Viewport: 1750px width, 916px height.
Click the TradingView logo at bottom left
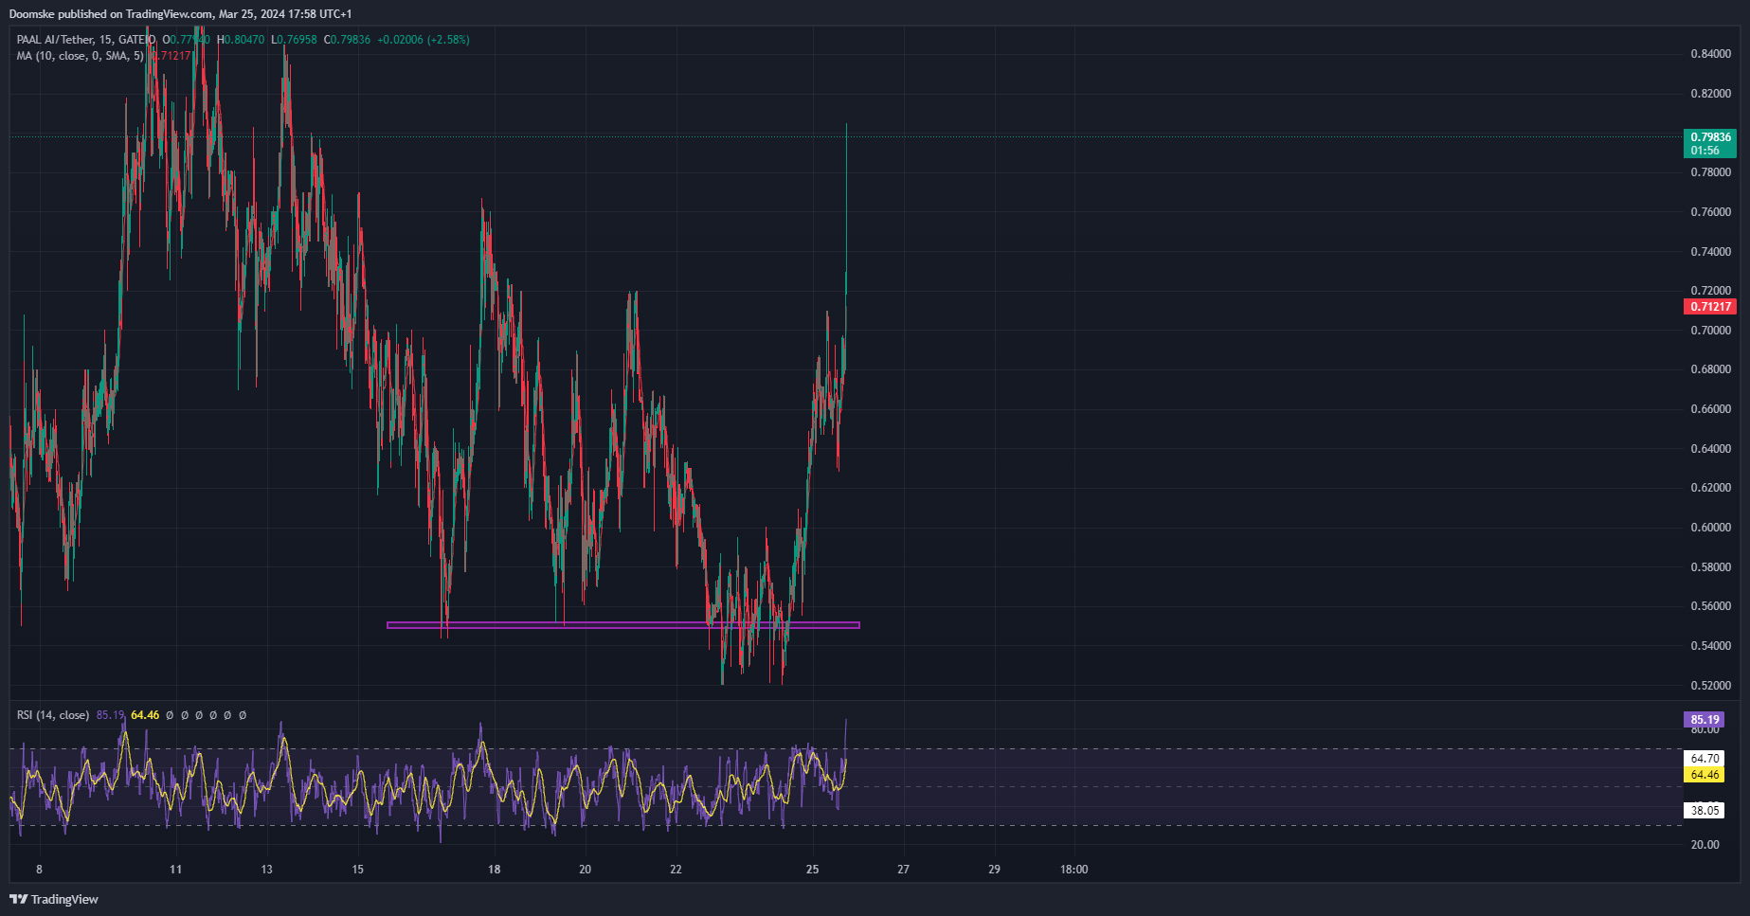(x=54, y=899)
